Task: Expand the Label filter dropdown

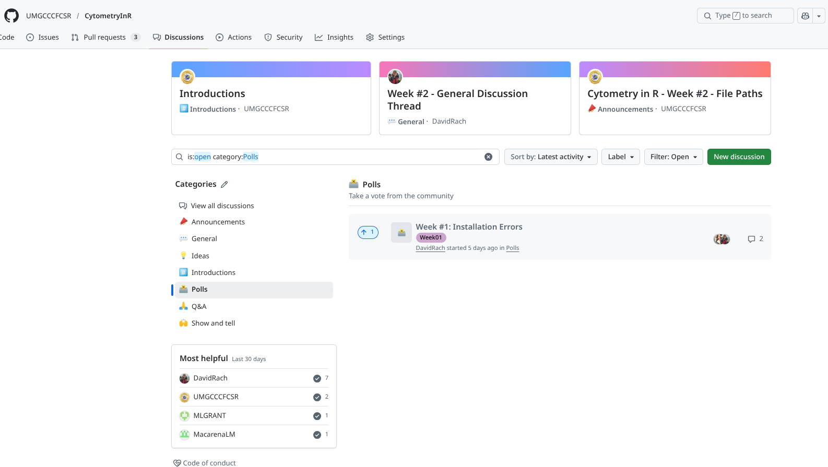Action: coord(620,157)
